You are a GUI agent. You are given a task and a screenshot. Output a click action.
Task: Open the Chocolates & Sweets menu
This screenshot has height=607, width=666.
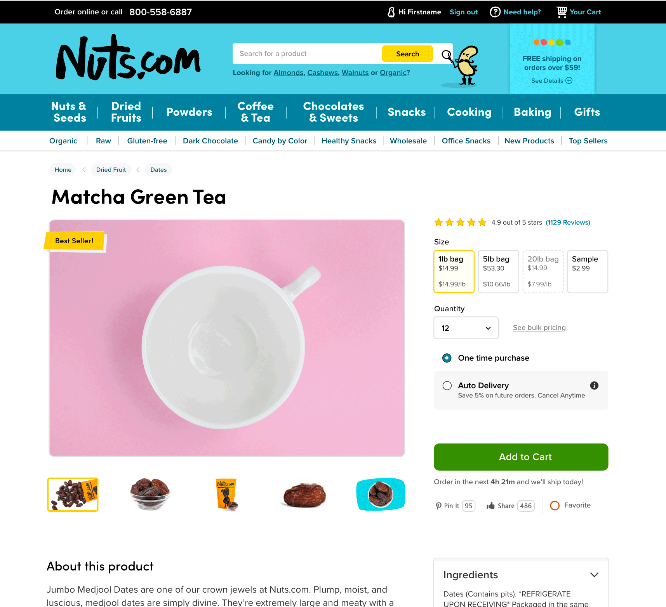point(334,112)
